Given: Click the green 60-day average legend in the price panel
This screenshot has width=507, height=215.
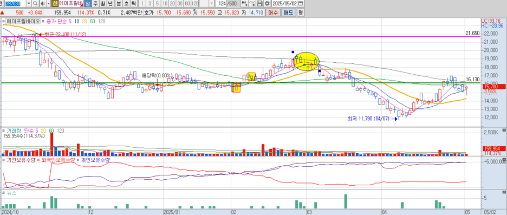Looking at the screenshot, I should pyautogui.click(x=92, y=21).
